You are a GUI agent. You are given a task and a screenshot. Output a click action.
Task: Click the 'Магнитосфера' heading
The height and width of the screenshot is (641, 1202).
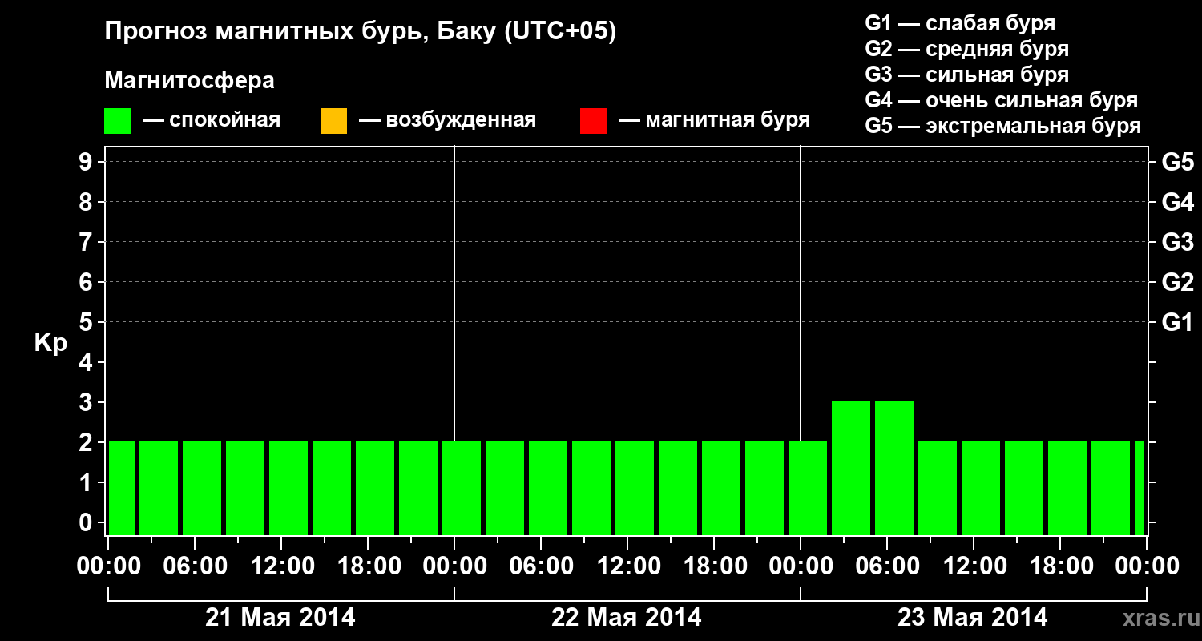tap(190, 81)
